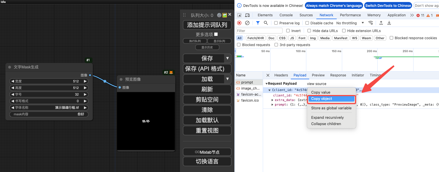The width and height of the screenshot is (439, 172).
Task: Increase 高度 value with right arrow
Action: click(85, 88)
